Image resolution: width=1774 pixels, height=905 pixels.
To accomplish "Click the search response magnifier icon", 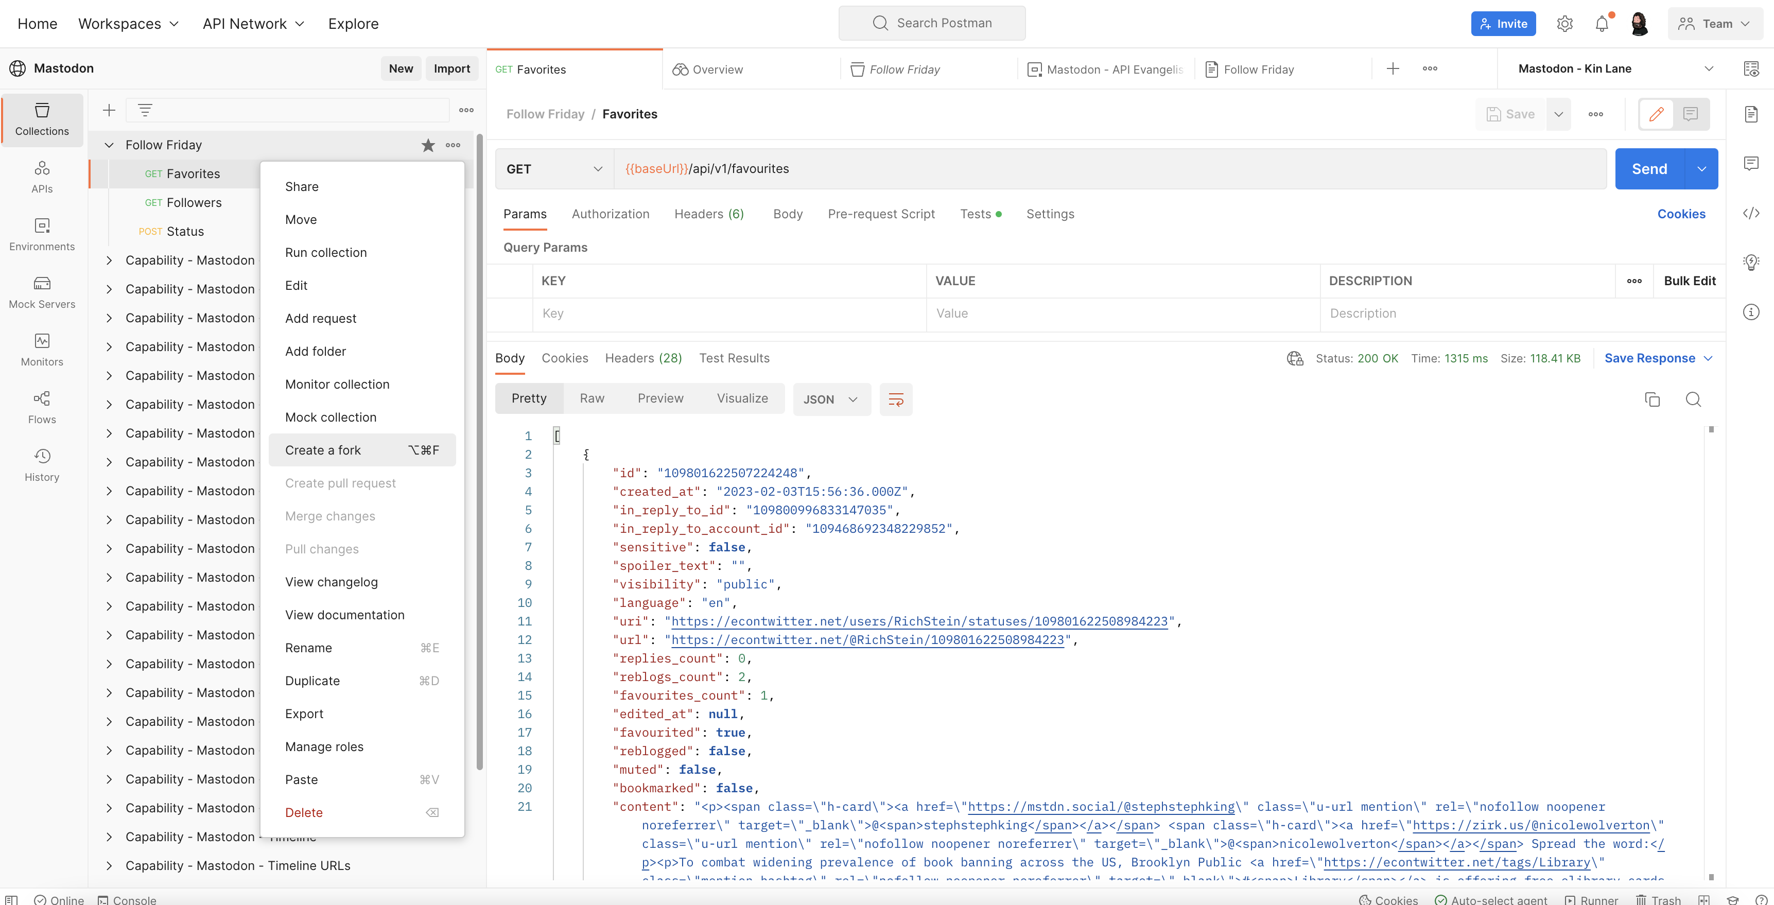I will pyautogui.click(x=1693, y=399).
